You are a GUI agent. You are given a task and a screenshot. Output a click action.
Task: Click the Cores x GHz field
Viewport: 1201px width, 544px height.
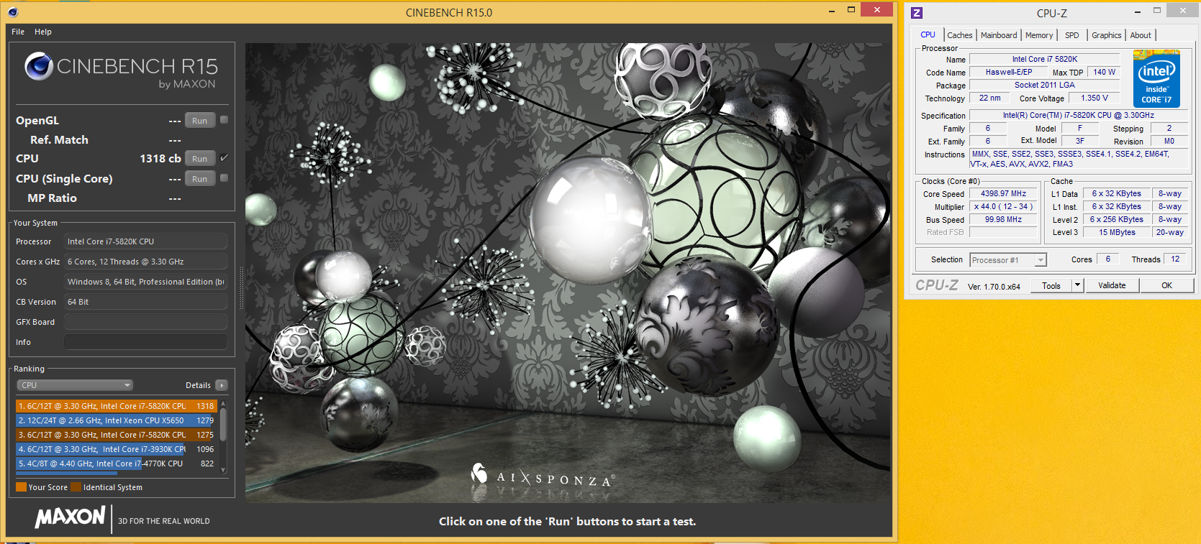(145, 262)
